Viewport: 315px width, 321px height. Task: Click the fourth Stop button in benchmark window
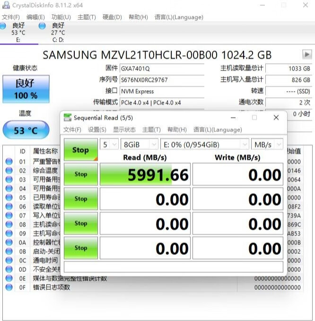(x=81, y=223)
